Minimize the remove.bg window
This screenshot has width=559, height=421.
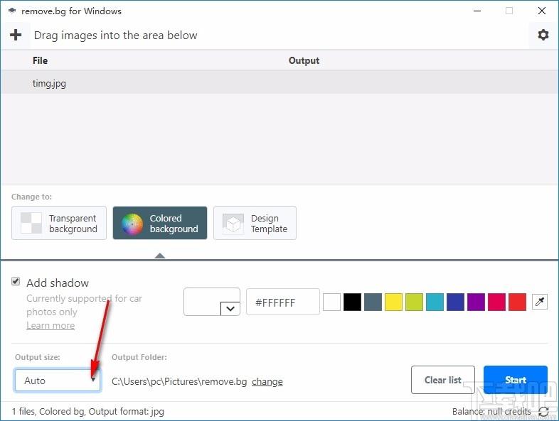point(477,11)
